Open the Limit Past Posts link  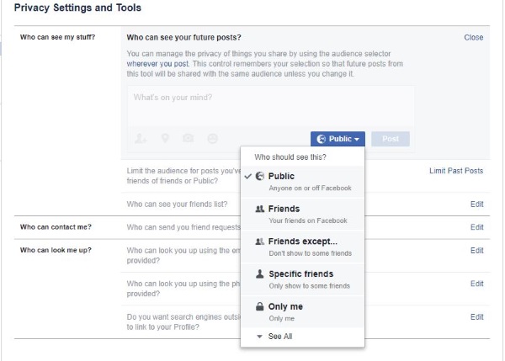click(x=456, y=171)
